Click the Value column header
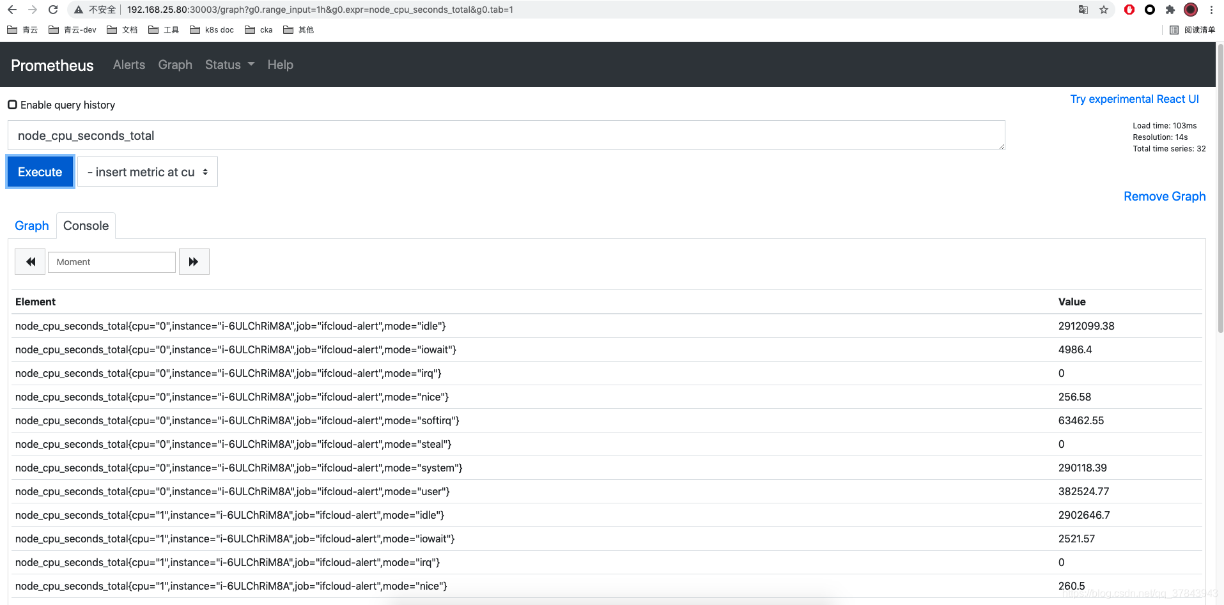Viewport: 1224px width, 605px height. pos(1072,302)
